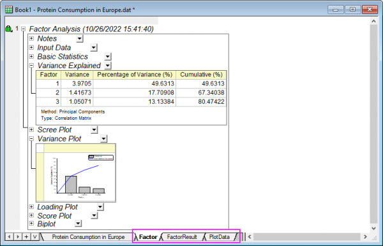This screenshot has height=246, width=383.
Task: Open the Loading Plot dropdown arrow
Action: tap(100, 207)
